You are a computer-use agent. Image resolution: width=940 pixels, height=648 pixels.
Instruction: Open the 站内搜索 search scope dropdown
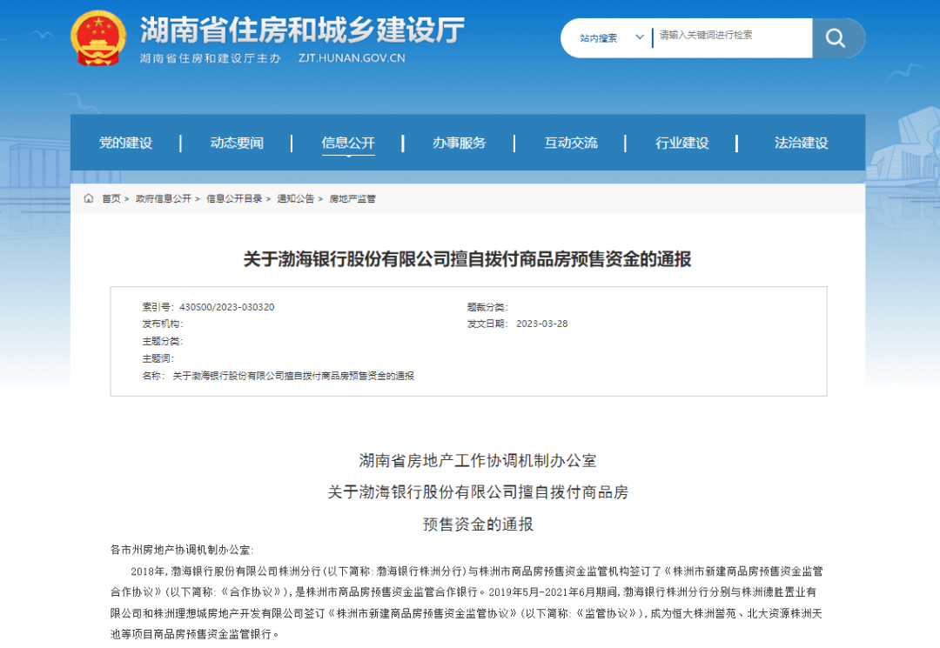point(608,38)
